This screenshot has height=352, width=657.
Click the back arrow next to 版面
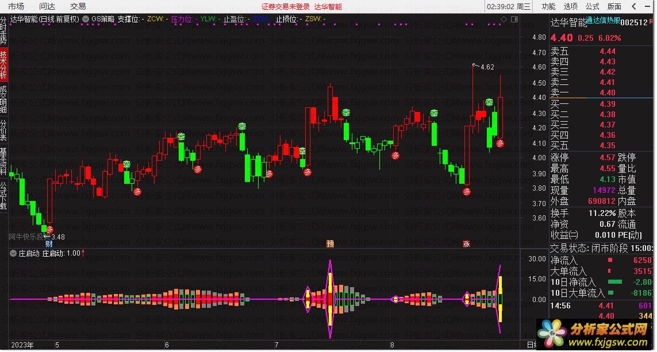pyautogui.click(x=634, y=6)
